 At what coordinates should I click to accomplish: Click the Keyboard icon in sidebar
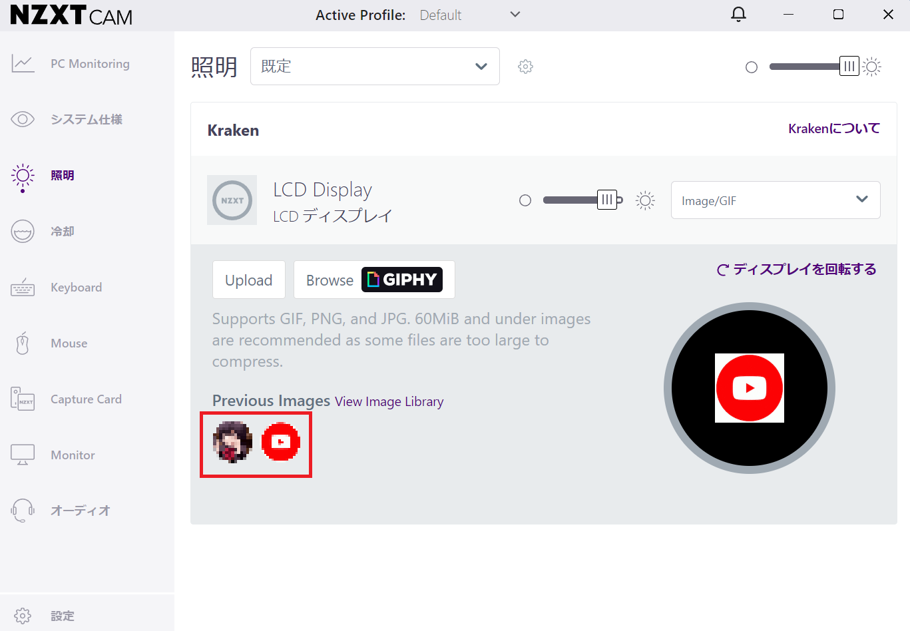pyautogui.click(x=23, y=288)
